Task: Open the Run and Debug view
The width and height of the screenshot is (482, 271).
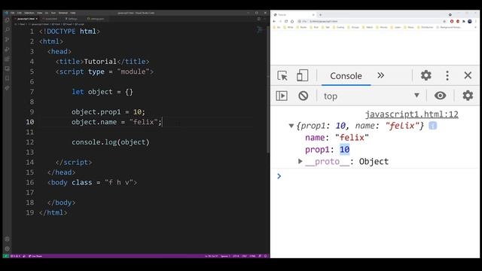Action: [x=7, y=50]
